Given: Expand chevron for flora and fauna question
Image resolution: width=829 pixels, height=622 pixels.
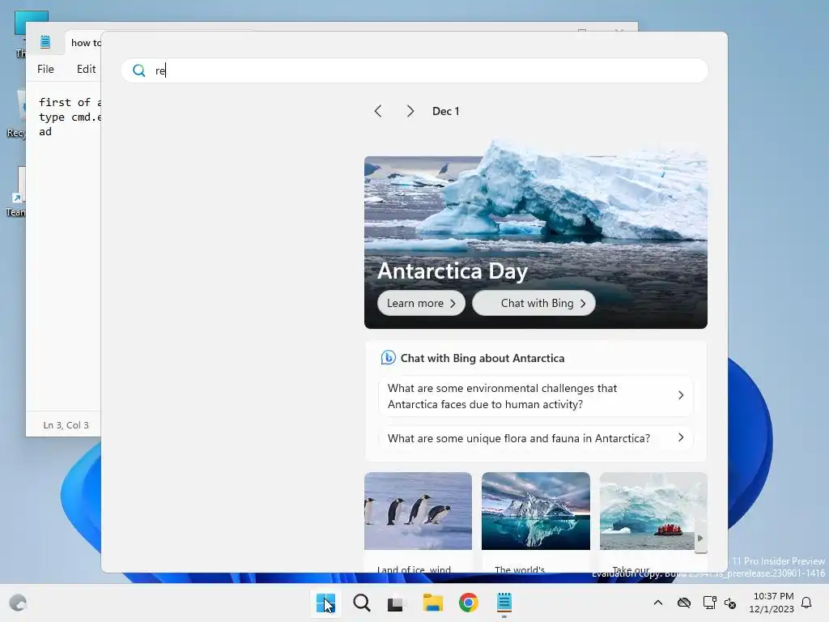Looking at the screenshot, I should click(x=680, y=437).
